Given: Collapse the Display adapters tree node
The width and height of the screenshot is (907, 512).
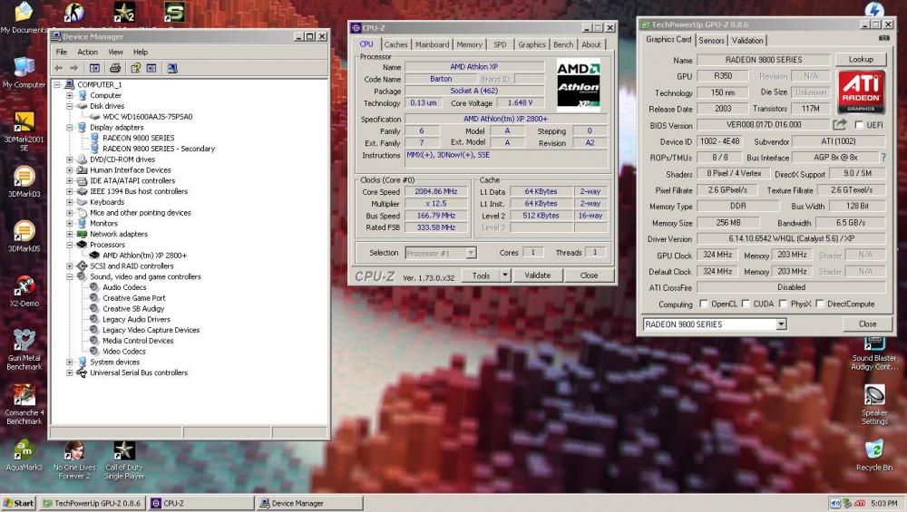Looking at the screenshot, I should point(70,128).
